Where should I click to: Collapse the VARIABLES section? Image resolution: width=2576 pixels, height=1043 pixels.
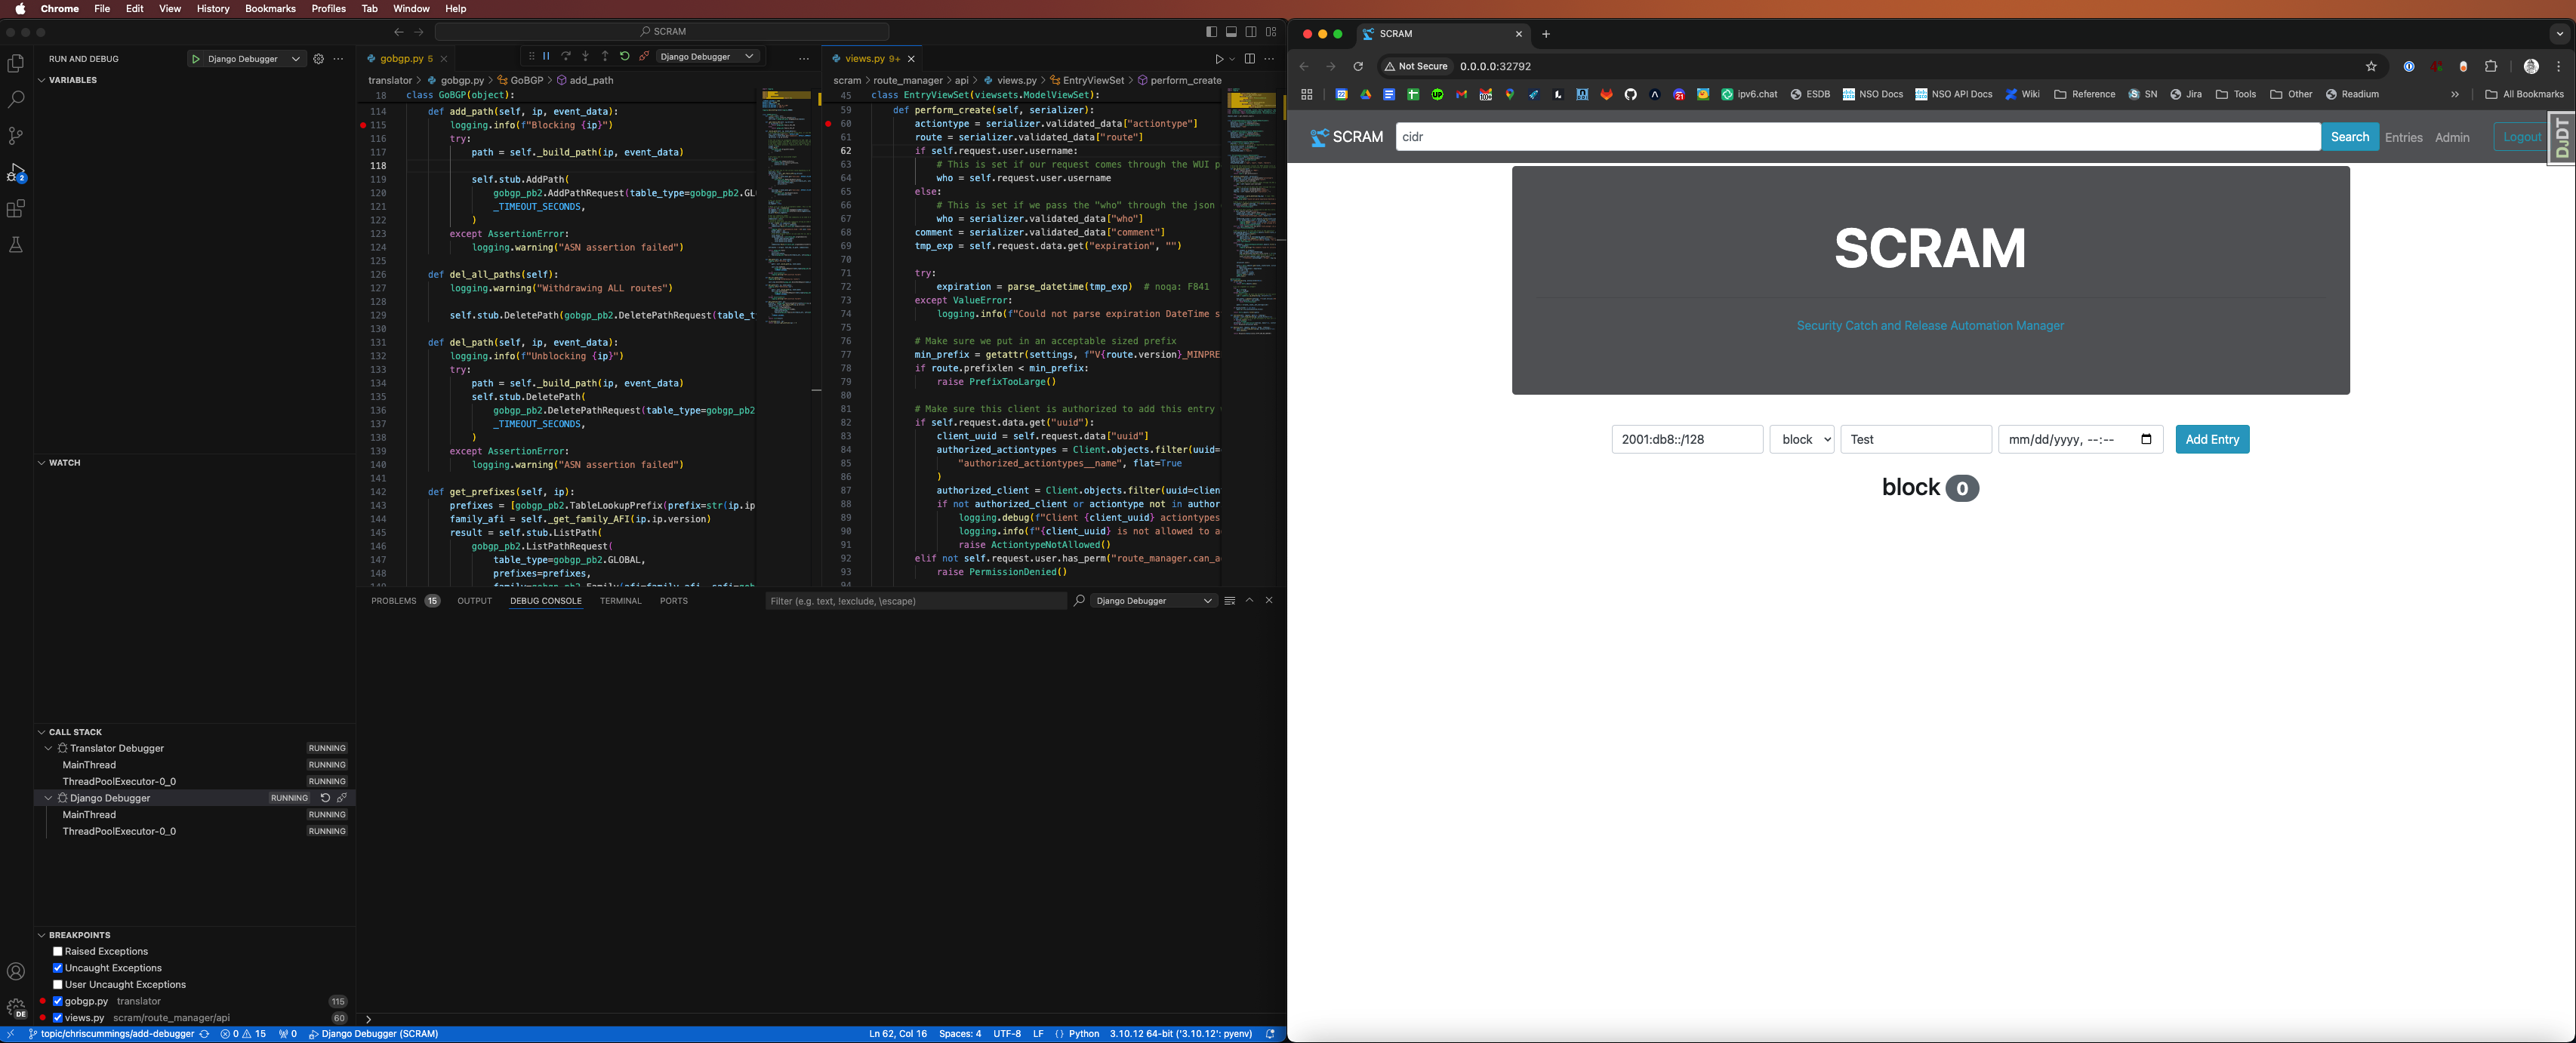click(41, 80)
